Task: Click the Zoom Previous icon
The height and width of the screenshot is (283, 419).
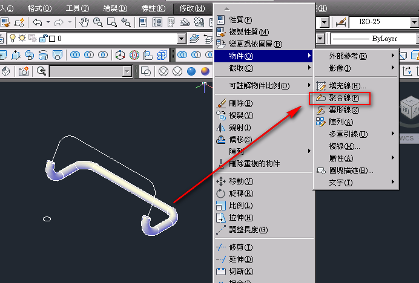Action: [125, 22]
